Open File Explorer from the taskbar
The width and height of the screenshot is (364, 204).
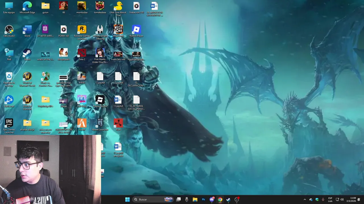coord(195,199)
